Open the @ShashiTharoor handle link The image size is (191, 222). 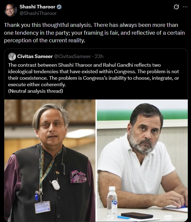pos(38,13)
